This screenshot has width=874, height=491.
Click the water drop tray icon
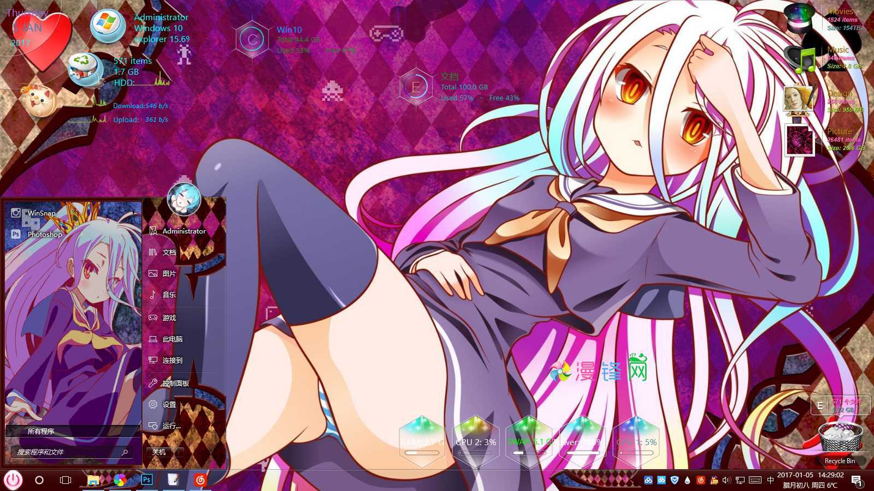tap(687, 481)
